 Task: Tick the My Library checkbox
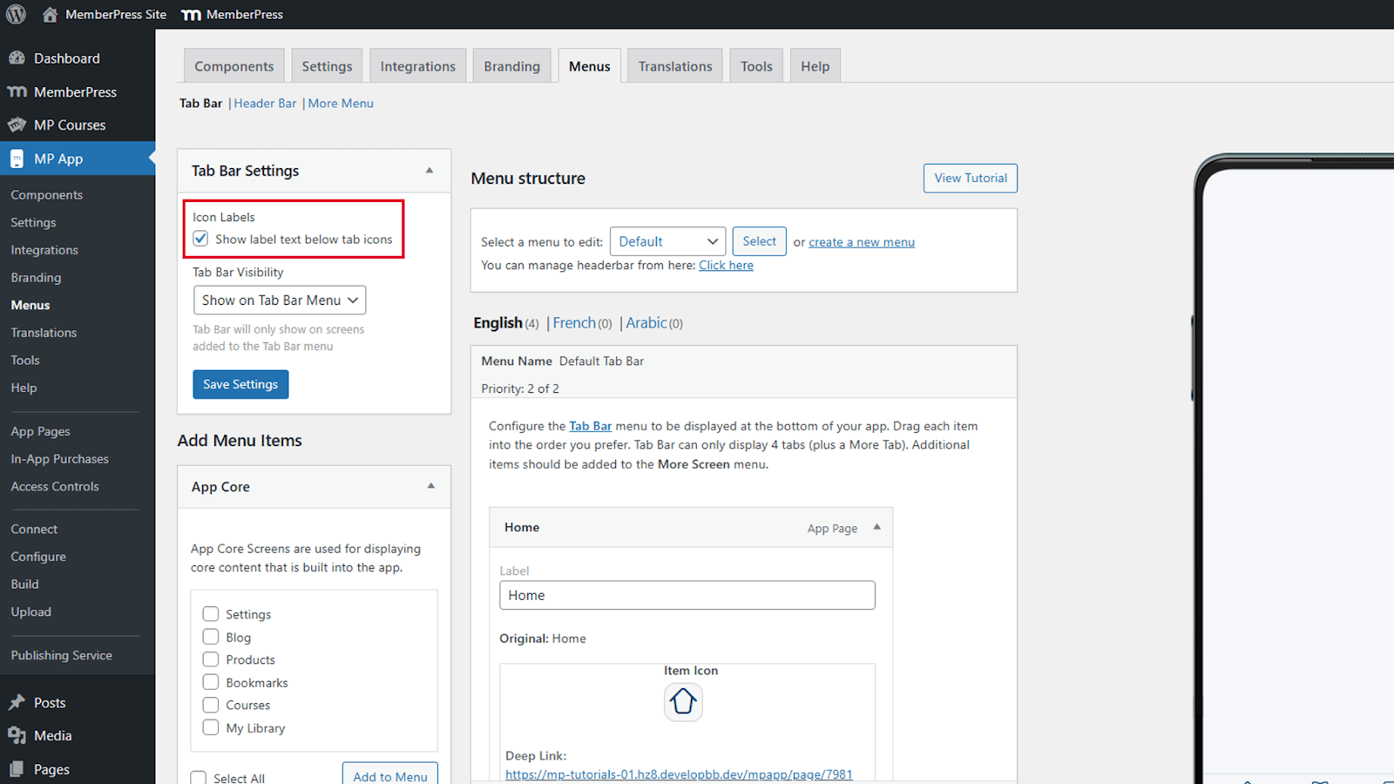coord(211,727)
